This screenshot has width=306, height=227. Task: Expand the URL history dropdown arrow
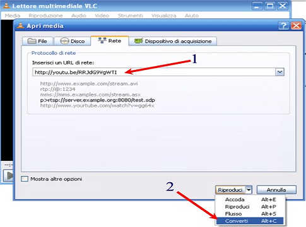pyautogui.click(x=280, y=73)
